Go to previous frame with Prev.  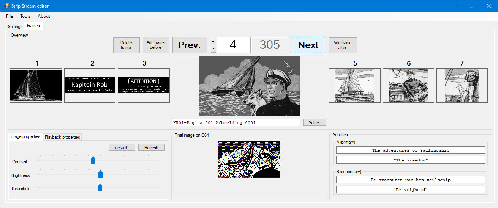tap(190, 45)
